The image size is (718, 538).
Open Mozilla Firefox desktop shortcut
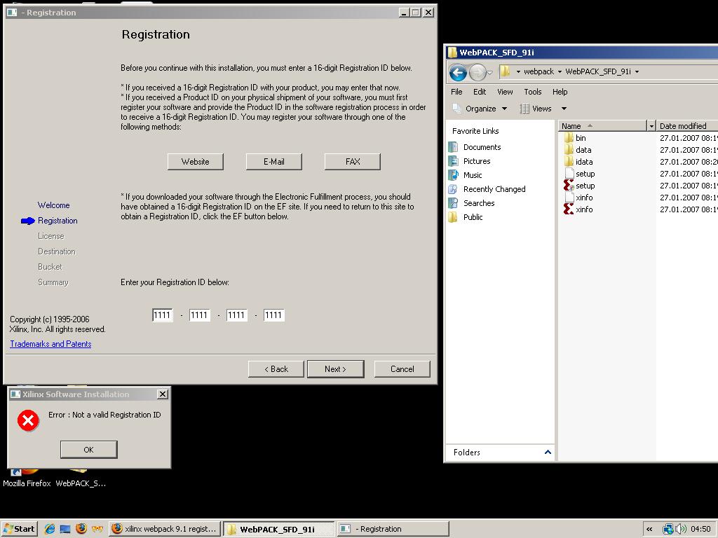27,478
